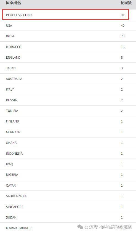The width and height of the screenshot is (136, 233).
Task: Select the PEOPLES R CHINA row
Action: pyautogui.click(x=66, y=14)
